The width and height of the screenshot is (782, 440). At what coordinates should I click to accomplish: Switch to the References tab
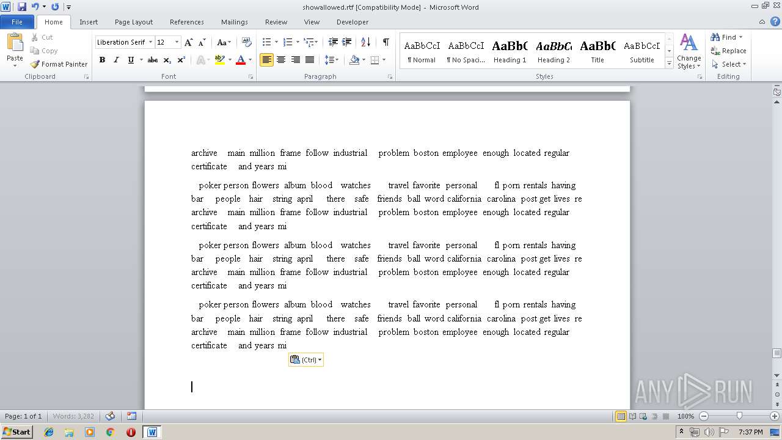[187, 22]
